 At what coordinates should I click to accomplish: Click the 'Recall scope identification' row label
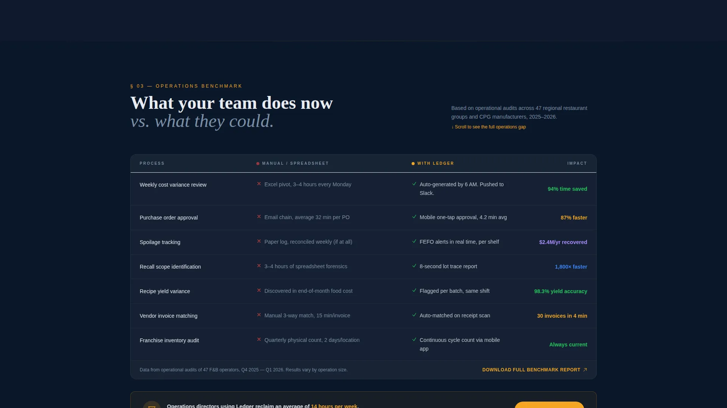[170, 267]
